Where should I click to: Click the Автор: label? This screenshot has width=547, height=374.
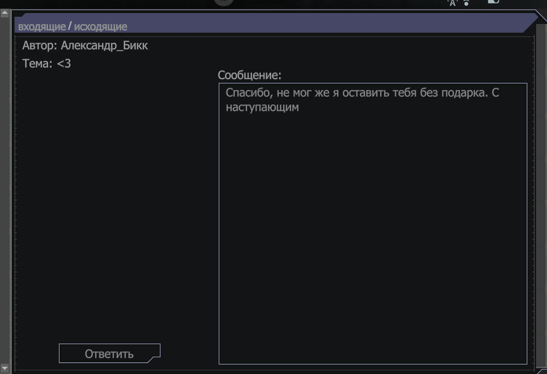coord(40,45)
